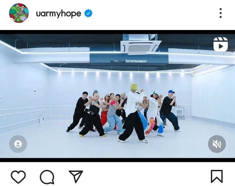Share the post using the paper plane icon
The width and height of the screenshot is (235, 186).
point(76,176)
